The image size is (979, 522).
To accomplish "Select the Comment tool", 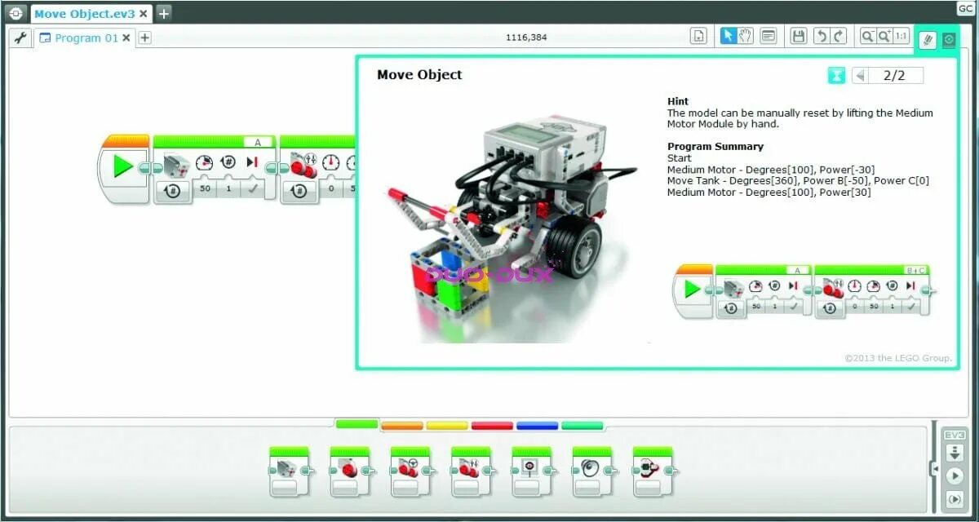I will (769, 36).
